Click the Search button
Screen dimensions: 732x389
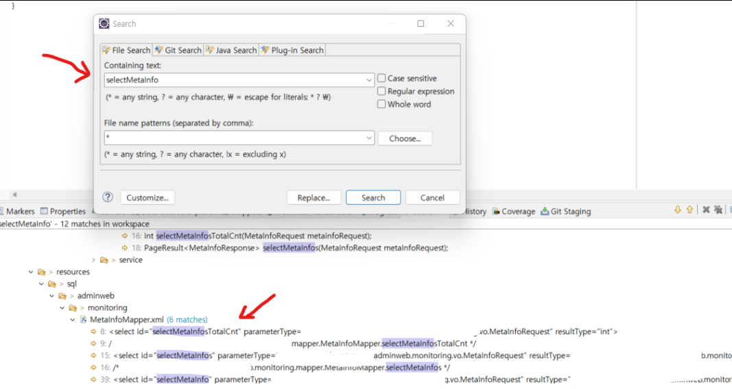coord(373,197)
